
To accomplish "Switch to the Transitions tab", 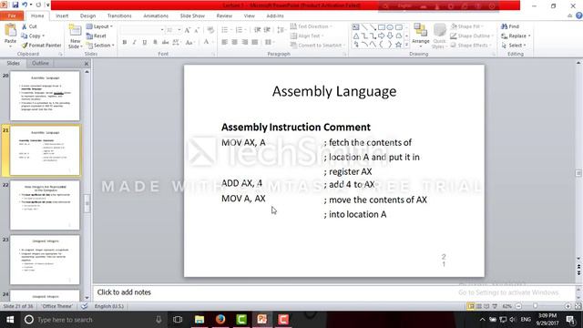I will coord(119,16).
